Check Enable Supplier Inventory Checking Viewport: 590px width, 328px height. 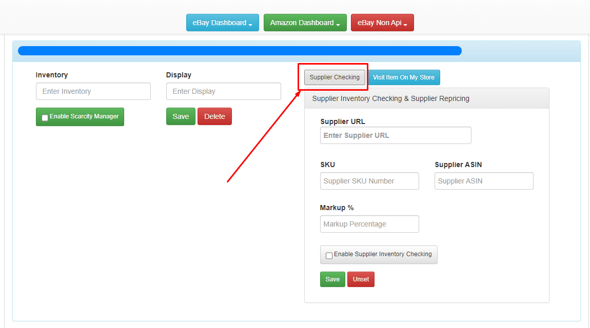click(329, 255)
